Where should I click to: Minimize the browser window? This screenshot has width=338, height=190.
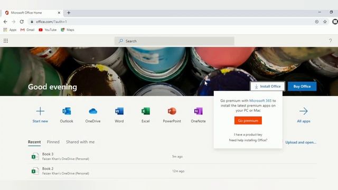320,12
